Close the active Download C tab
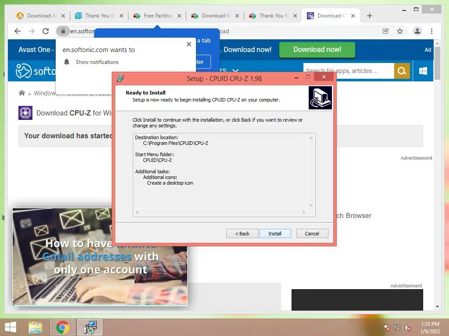 click(x=353, y=16)
